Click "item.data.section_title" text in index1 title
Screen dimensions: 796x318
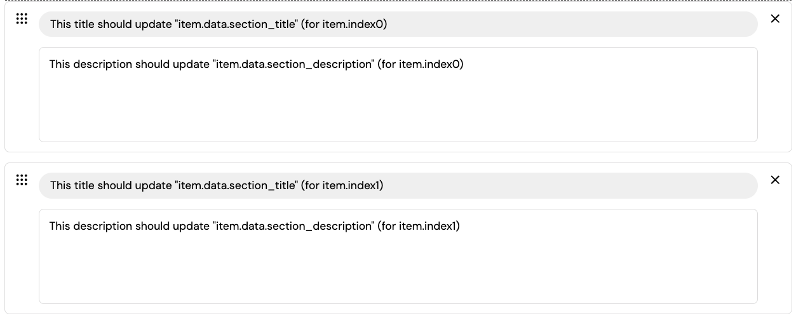tap(236, 185)
